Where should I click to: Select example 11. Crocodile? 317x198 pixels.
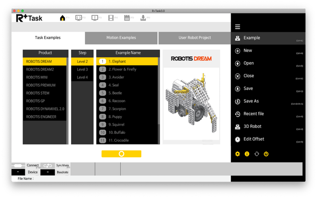pos(127,140)
